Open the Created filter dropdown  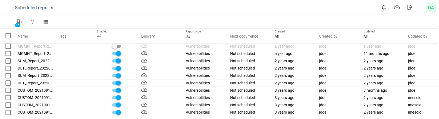[x=277, y=37]
